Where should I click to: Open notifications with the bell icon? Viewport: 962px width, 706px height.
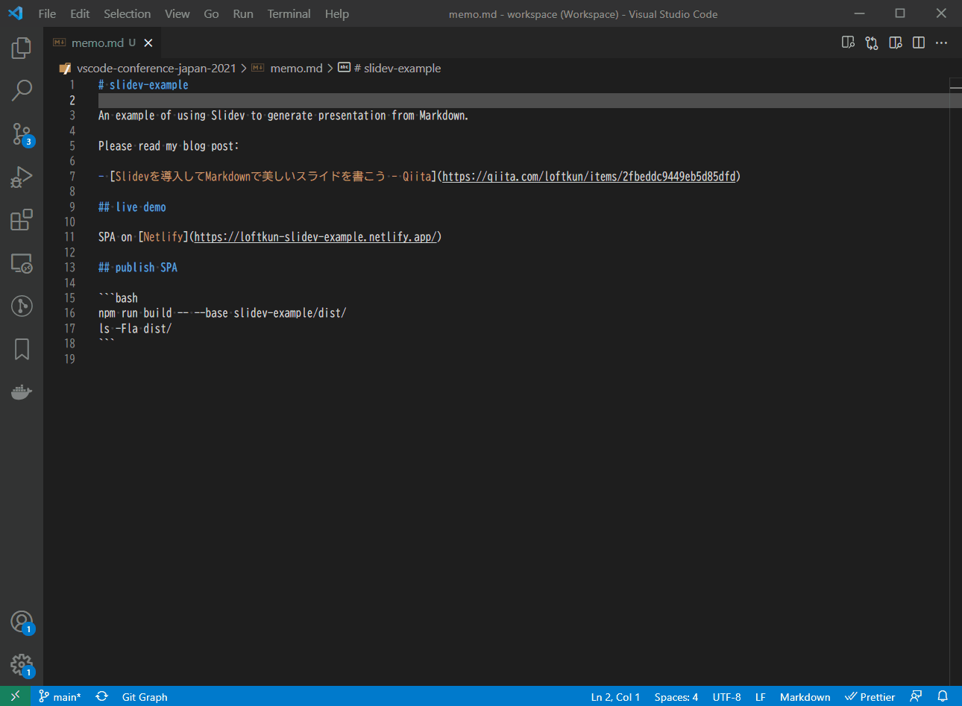click(943, 696)
